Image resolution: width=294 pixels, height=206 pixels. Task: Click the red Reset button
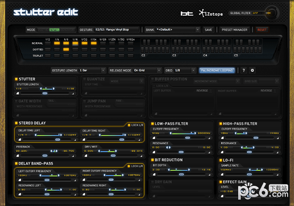[262, 29]
